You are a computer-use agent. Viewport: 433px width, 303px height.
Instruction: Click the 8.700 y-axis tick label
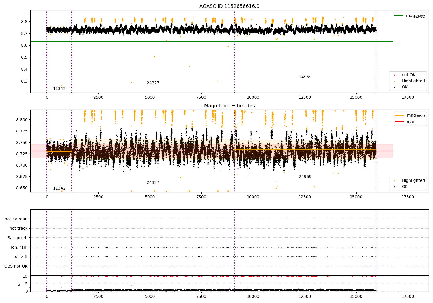tap(22, 165)
